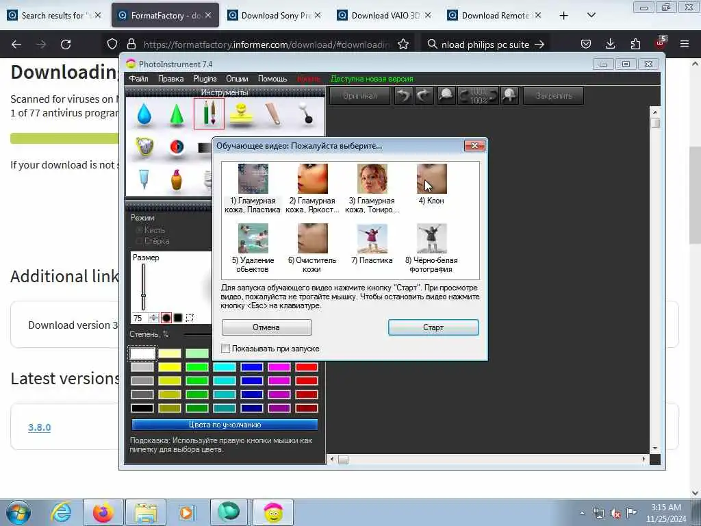This screenshot has height=526, width=701.
Task: Click the Цвета по умолчанию button
Action: coord(225,425)
